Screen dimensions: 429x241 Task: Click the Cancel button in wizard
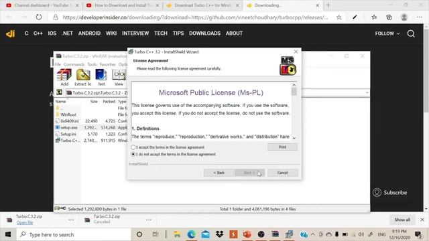[x=282, y=173]
